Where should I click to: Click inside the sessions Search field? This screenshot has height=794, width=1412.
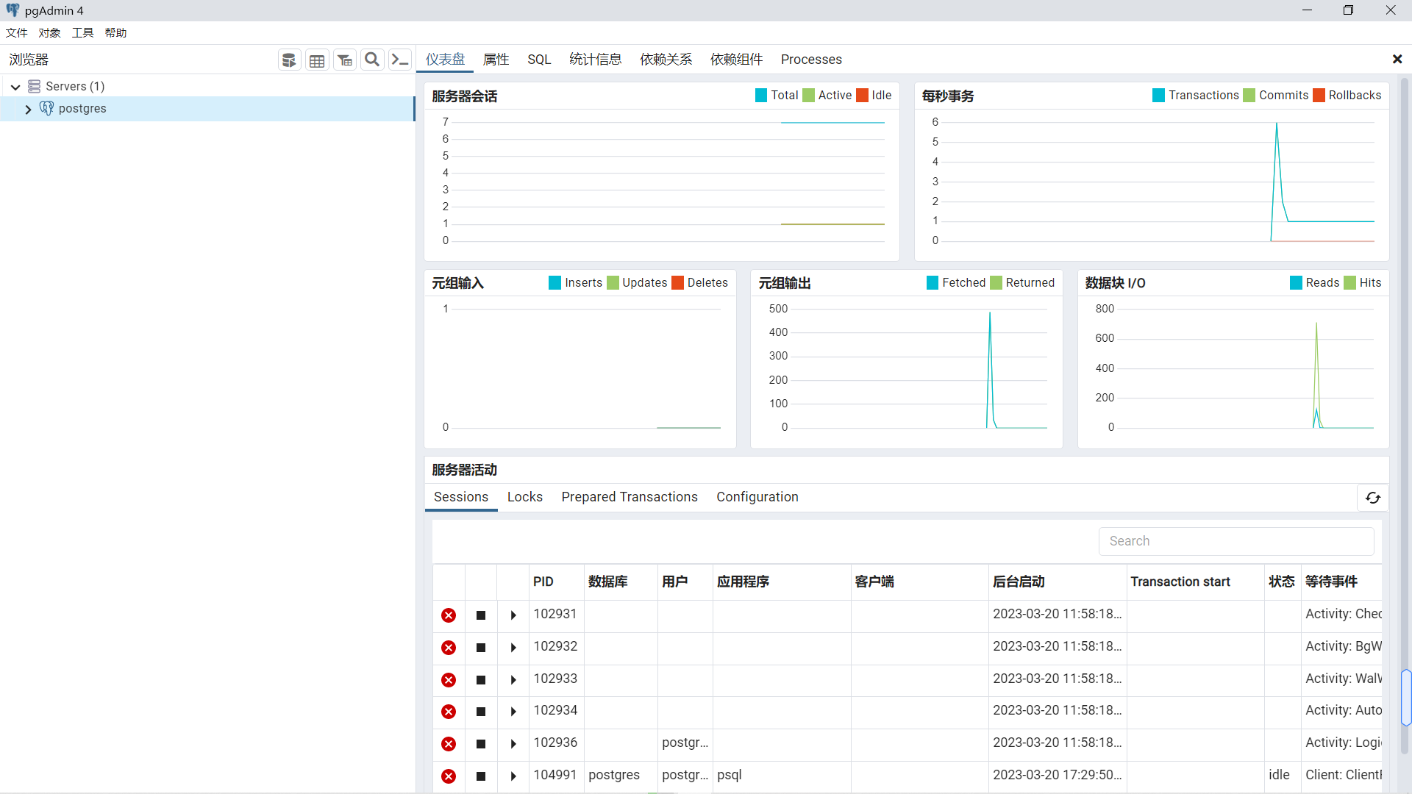(1235, 541)
